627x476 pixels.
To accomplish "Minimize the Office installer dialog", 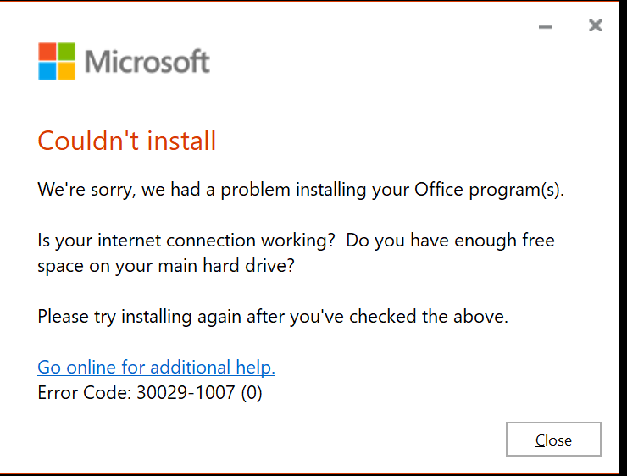I will pyautogui.click(x=546, y=27).
